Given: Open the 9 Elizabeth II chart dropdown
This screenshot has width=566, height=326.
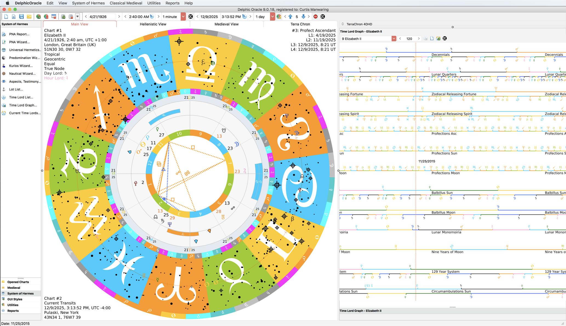Looking at the screenshot, I should 394,39.
